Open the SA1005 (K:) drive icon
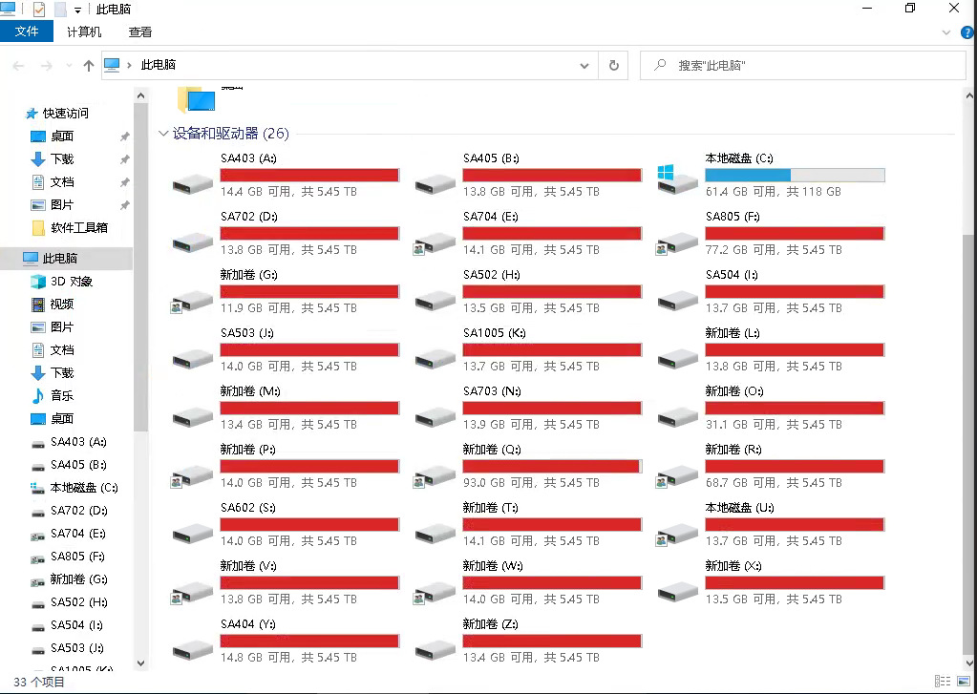 435,359
